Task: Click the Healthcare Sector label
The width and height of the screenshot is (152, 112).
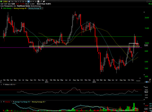Action: [x=24, y=6]
